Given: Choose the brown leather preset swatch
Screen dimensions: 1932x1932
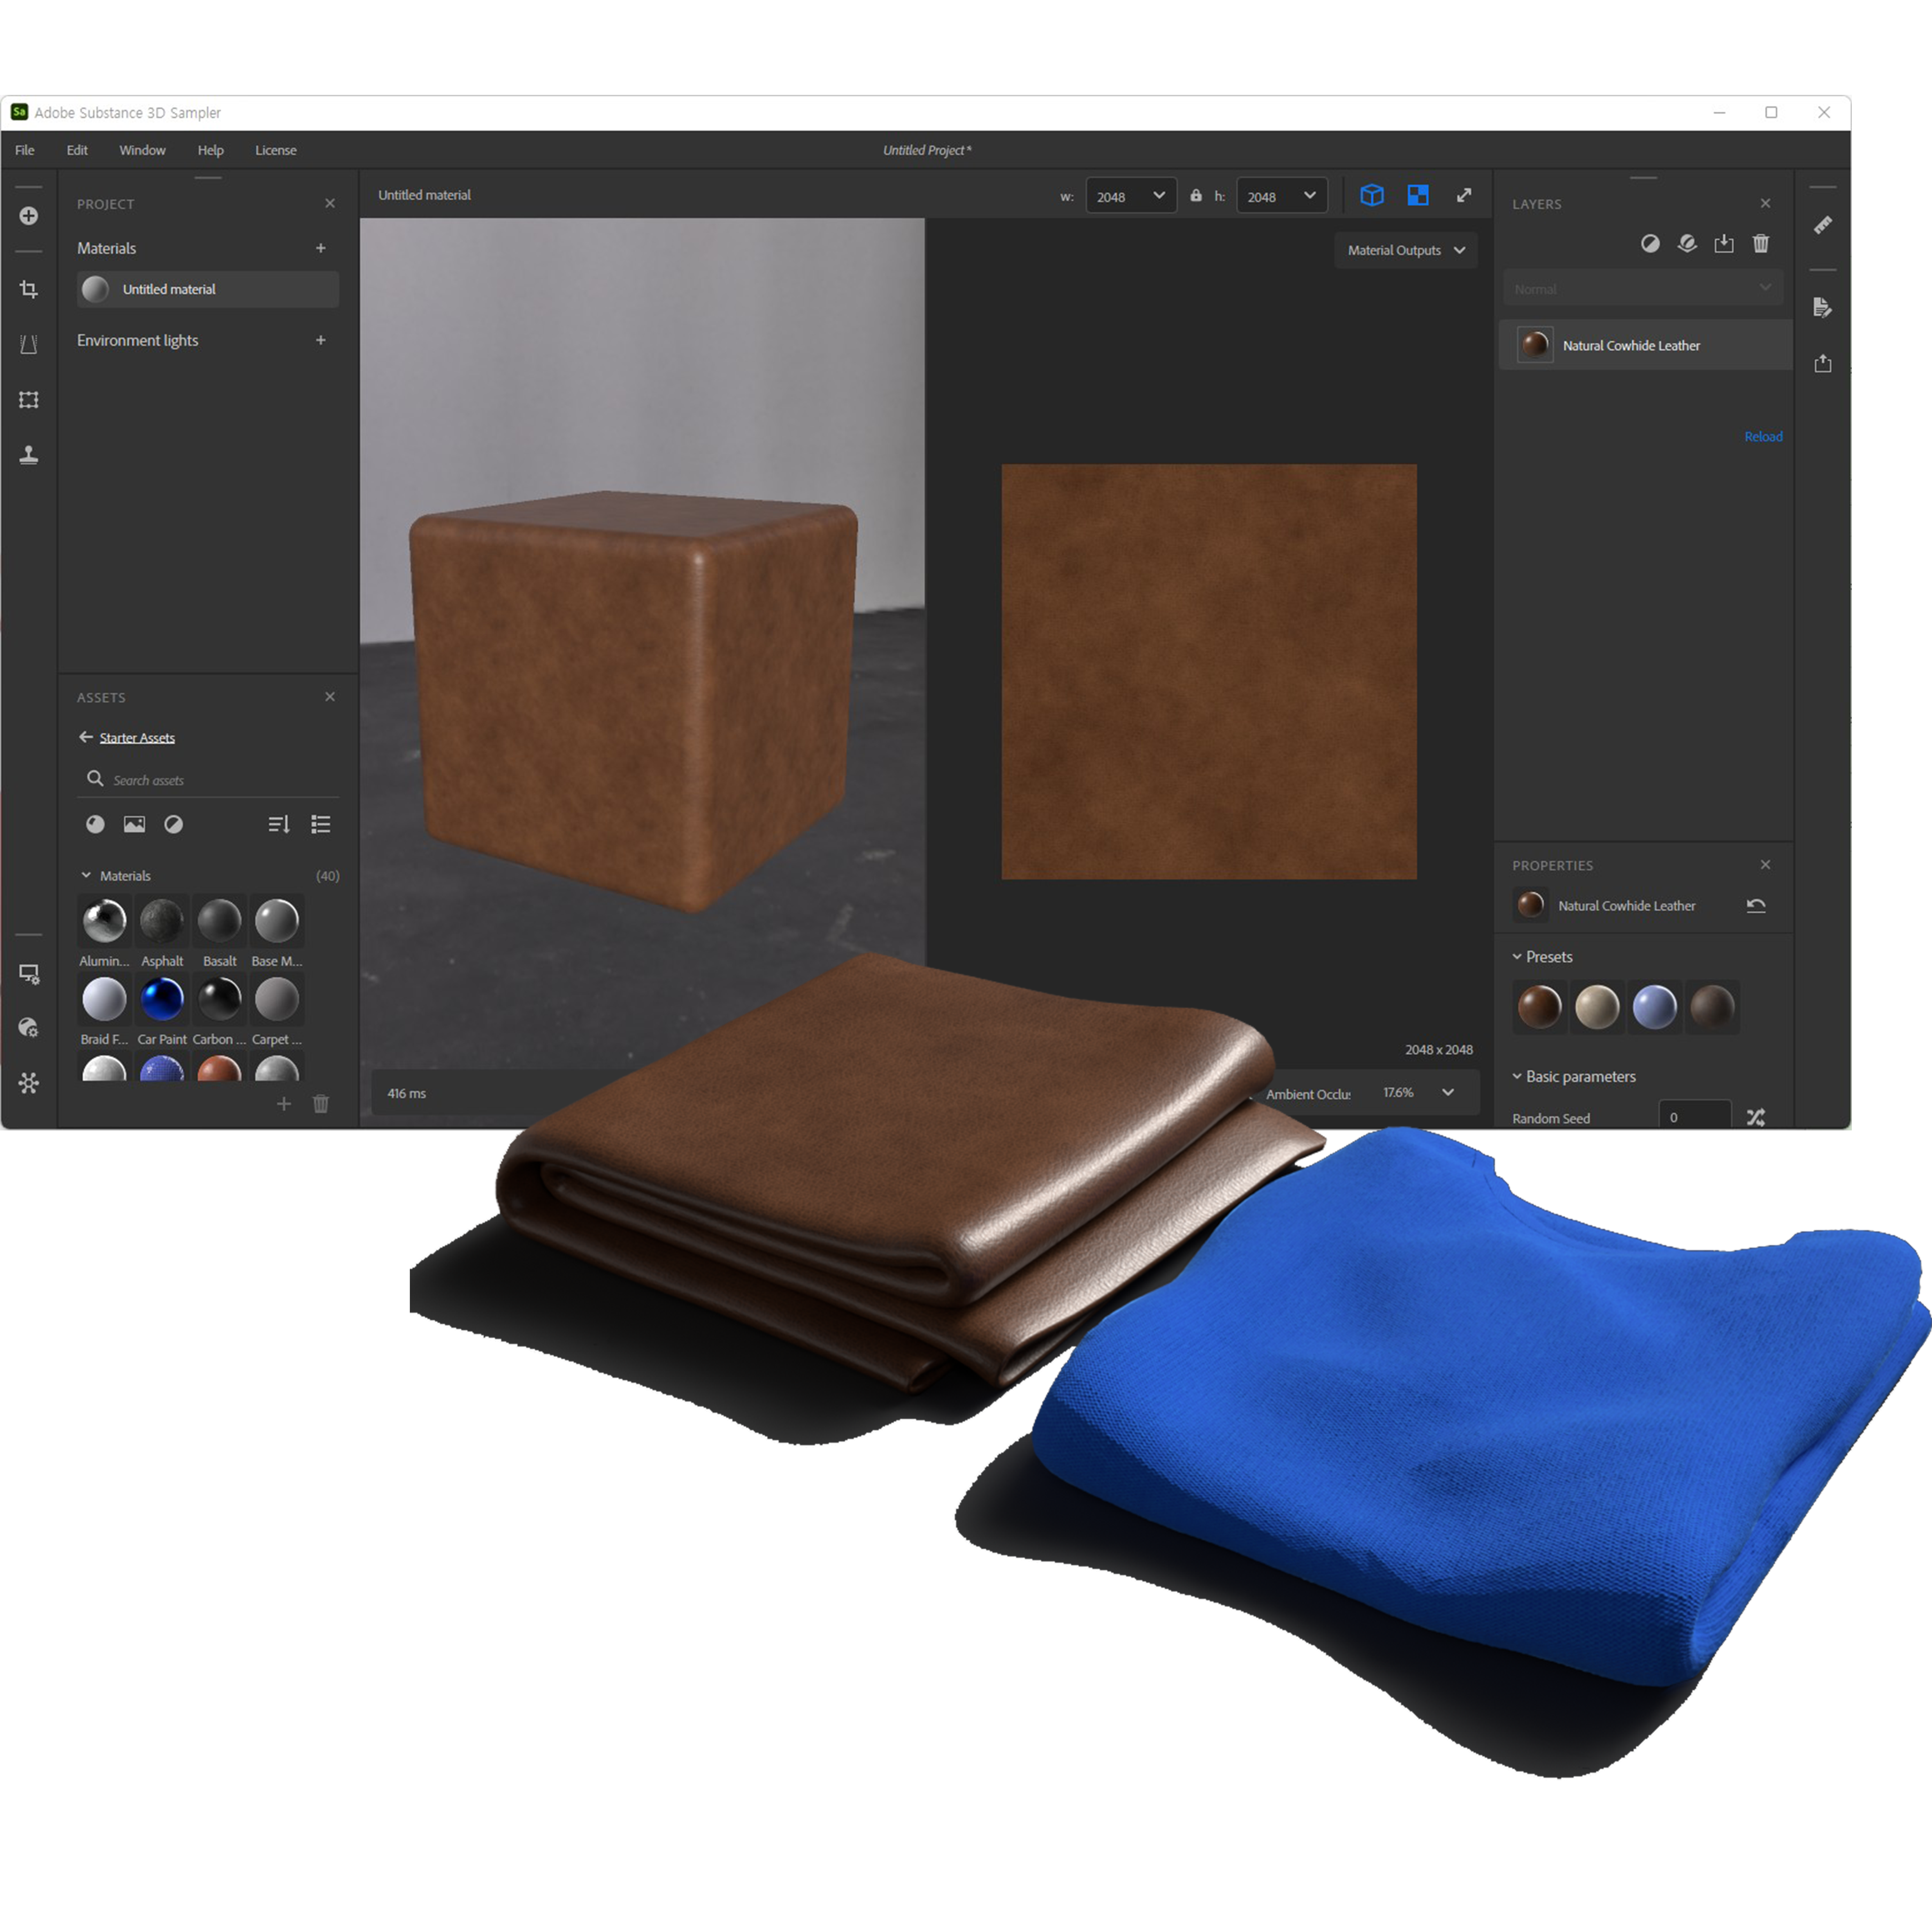Looking at the screenshot, I should click(x=1540, y=1007).
